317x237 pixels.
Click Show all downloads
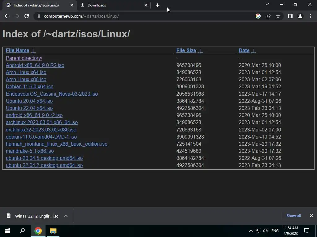[x=293, y=216]
